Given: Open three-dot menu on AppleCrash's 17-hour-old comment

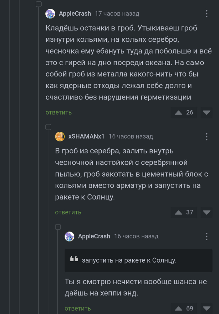Looking at the screenshot, I should tap(206, 13).
